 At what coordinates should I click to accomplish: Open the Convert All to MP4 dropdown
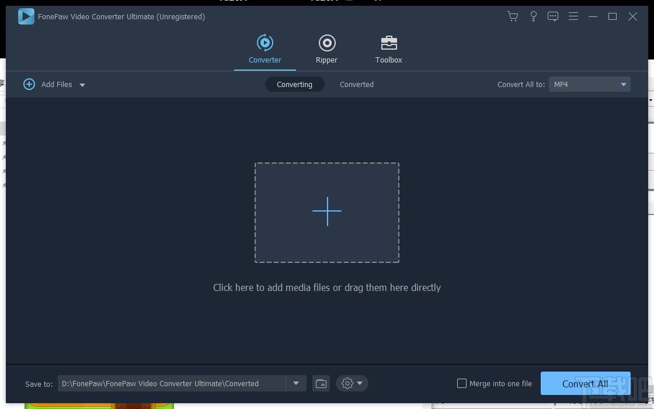pyautogui.click(x=589, y=84)
